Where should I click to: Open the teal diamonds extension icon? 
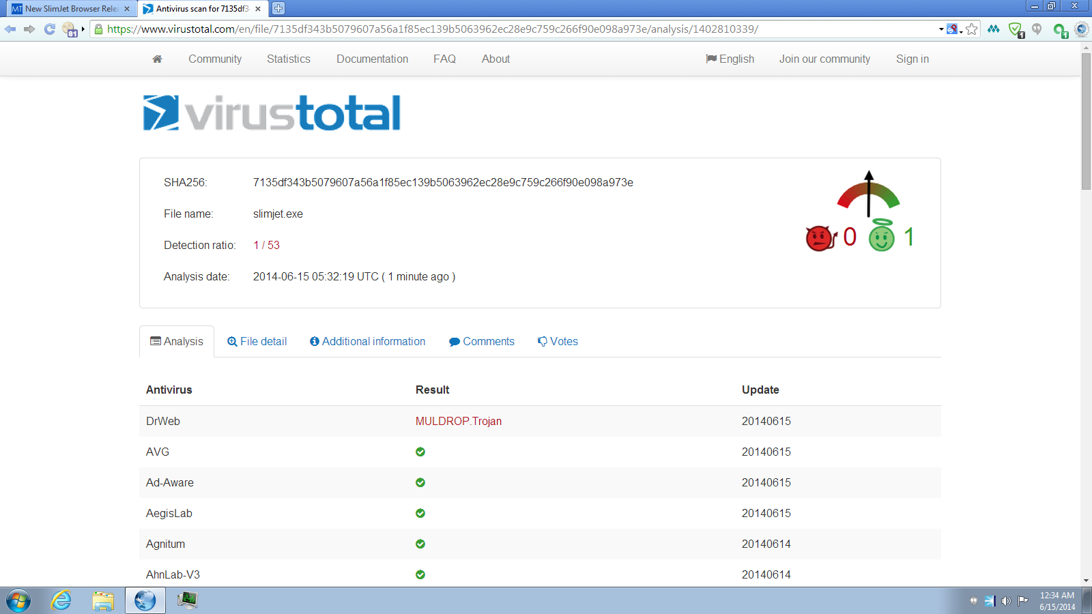pos(994,29)
